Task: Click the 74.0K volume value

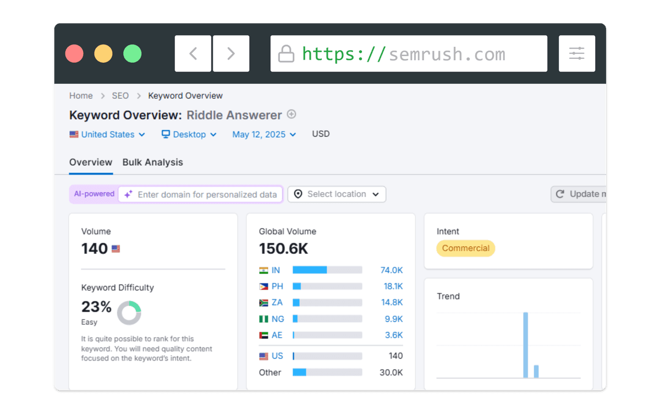Action: coord(392,270)
